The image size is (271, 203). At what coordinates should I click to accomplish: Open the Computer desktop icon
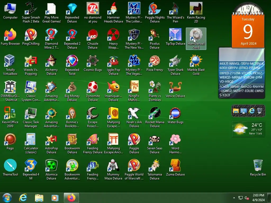(x=10, y=11)
